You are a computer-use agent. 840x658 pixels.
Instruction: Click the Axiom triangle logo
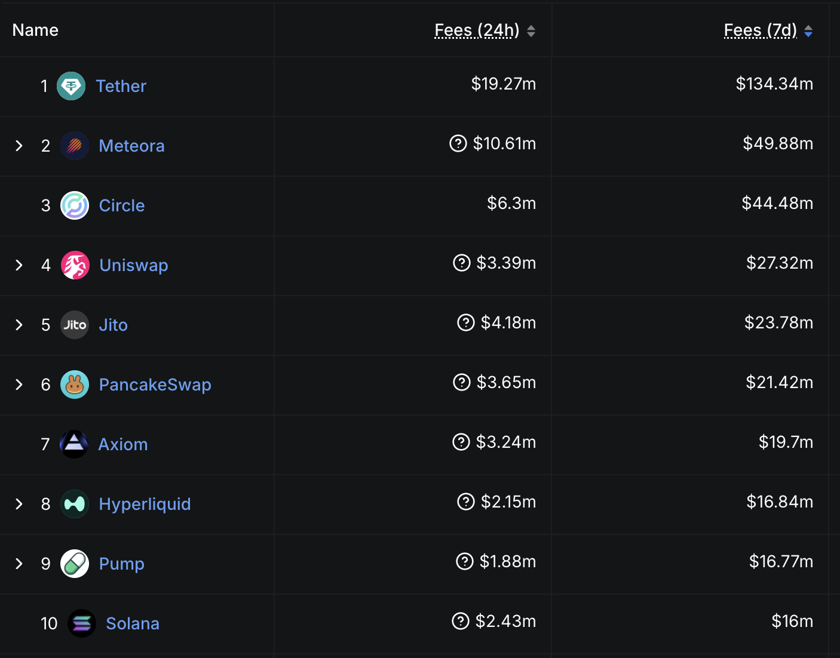(74, 444)
